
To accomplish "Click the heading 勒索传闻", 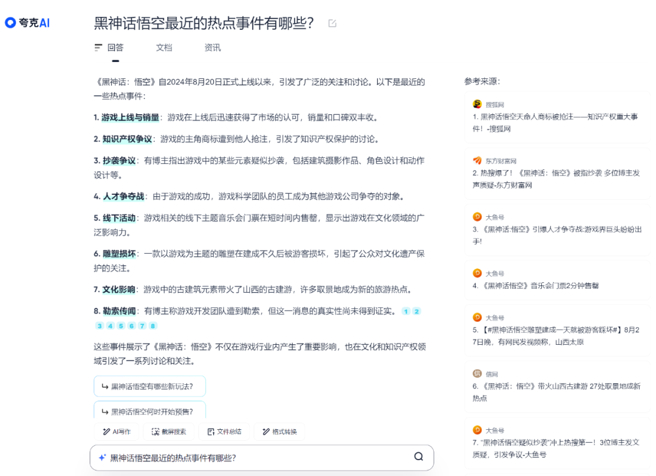I will pyautogui.click(x=119, y=311).
